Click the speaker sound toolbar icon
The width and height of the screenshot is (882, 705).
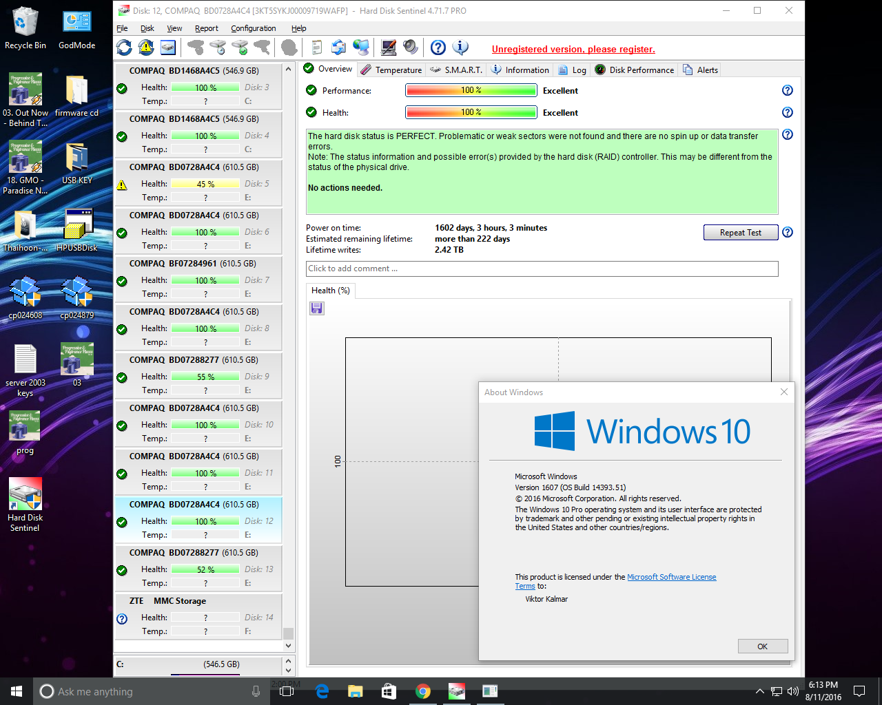(x=411, y=48)
